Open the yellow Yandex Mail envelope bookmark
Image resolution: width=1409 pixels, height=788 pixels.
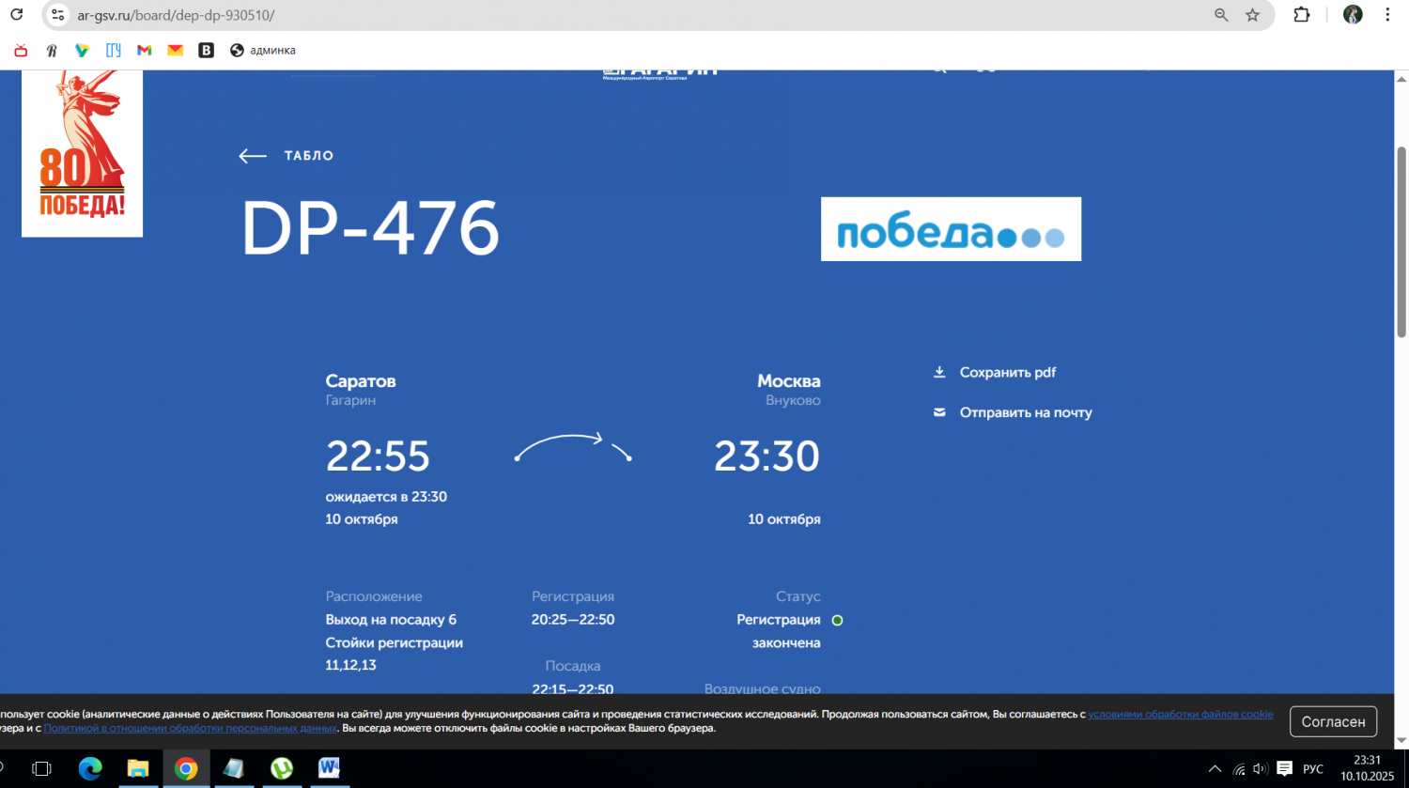pyautogui.click(x=175, y=51)
